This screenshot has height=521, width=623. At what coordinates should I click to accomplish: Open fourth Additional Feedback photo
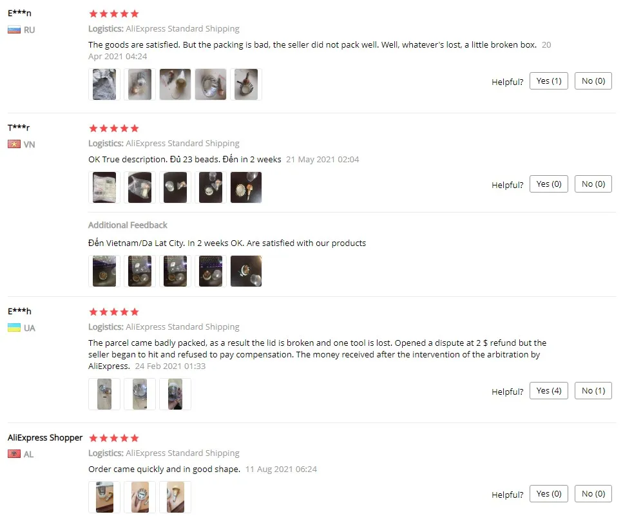[211, 271]
